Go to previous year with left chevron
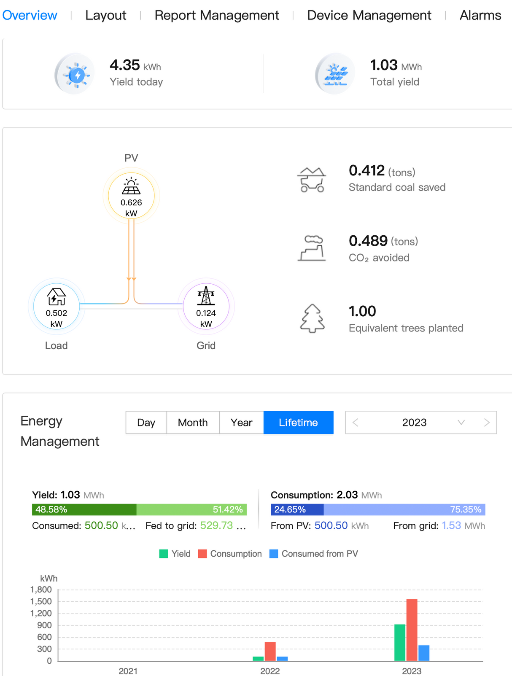This screenshot has width=512, height=676. tap(356, 423)
